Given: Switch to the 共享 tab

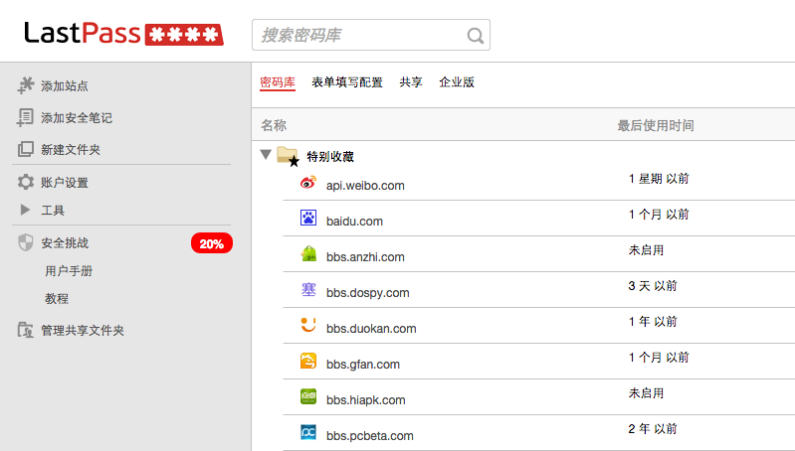Looking at the screenshot, I should [411, 82].
